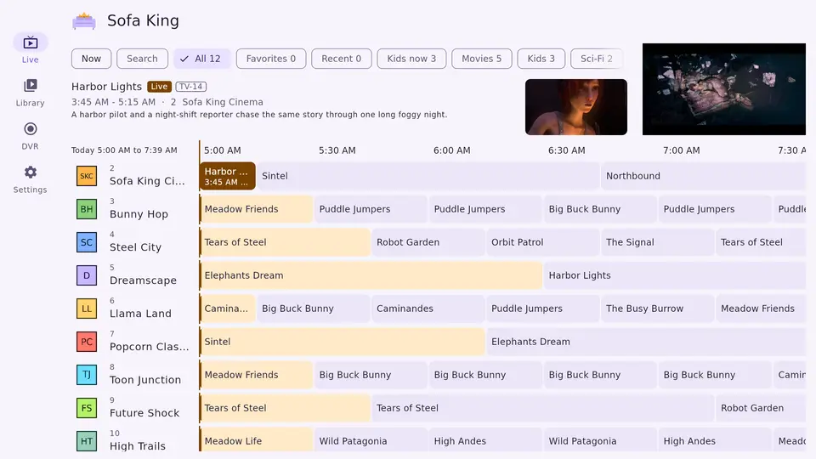Select the PC Popcorn Classics channel badge

87,342
